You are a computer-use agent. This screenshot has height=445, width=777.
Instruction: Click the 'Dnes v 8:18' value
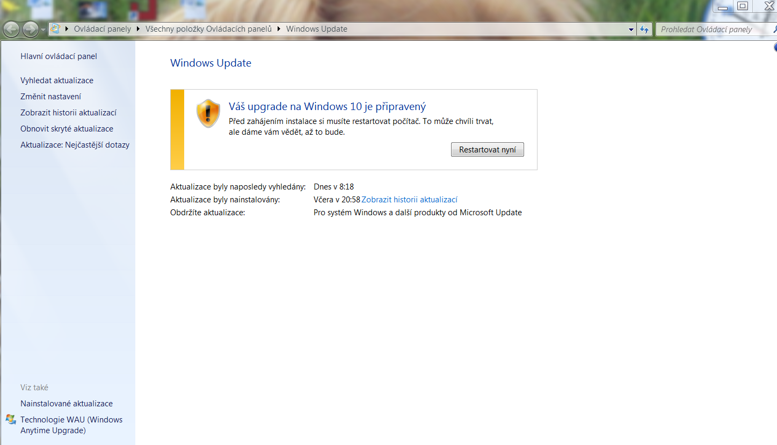pyautogui.click(x=334, y=187)
